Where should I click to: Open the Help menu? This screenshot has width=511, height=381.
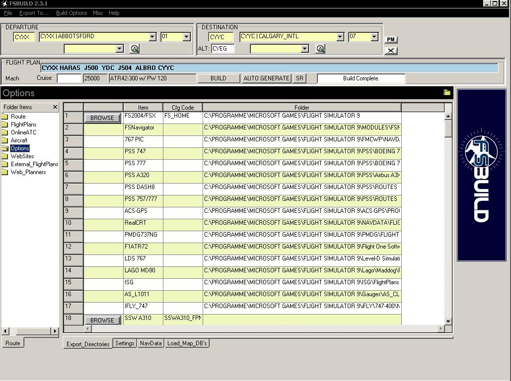(114, 13)
